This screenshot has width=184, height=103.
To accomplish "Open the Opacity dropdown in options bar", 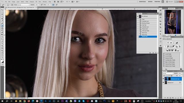I will click(x=39, y=5).
